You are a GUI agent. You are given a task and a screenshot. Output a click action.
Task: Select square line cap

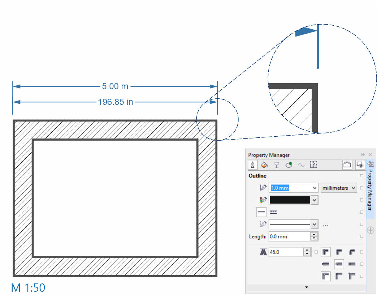point(326,264)
